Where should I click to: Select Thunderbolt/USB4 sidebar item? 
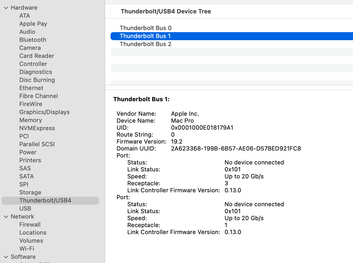pyautogui.click(x=50, y=201)
